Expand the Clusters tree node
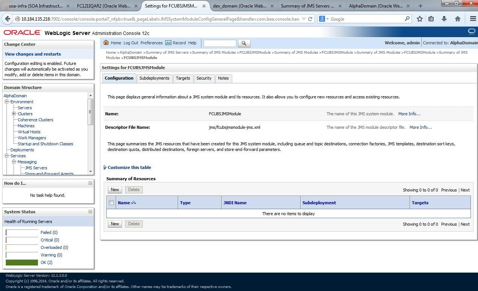The width and height of the screenshot is (478, 291). click(x=14, y=114)
